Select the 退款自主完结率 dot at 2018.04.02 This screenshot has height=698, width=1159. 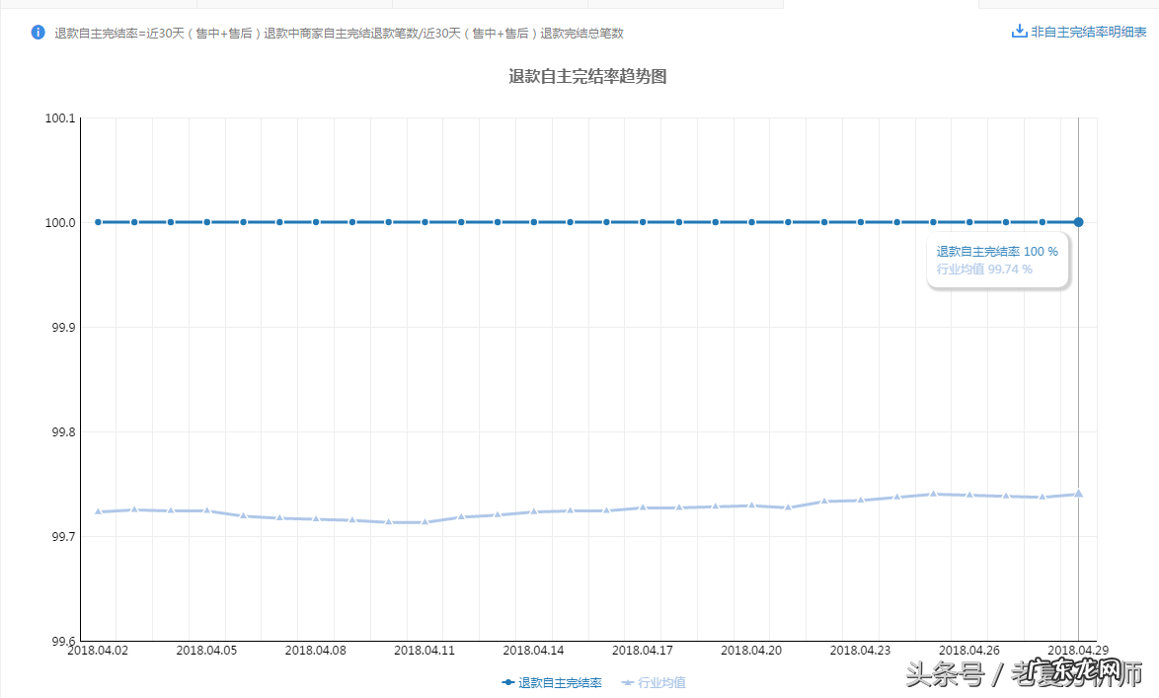tap(98, 222)
